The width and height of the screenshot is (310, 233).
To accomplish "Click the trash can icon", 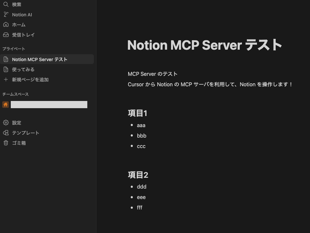I will point(6,143).
